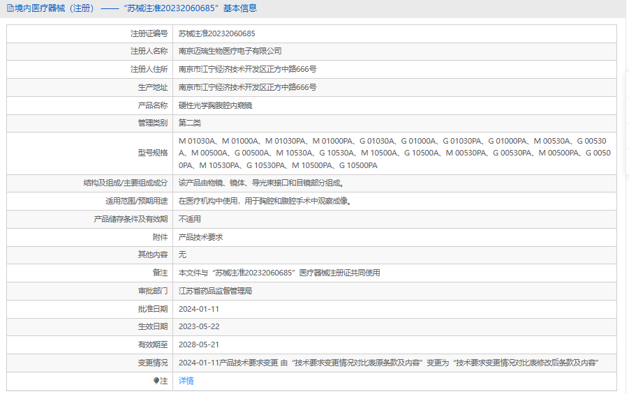
Task: Click the 第二类 category value
Action: pyautogui.click(x=190, y=123)
